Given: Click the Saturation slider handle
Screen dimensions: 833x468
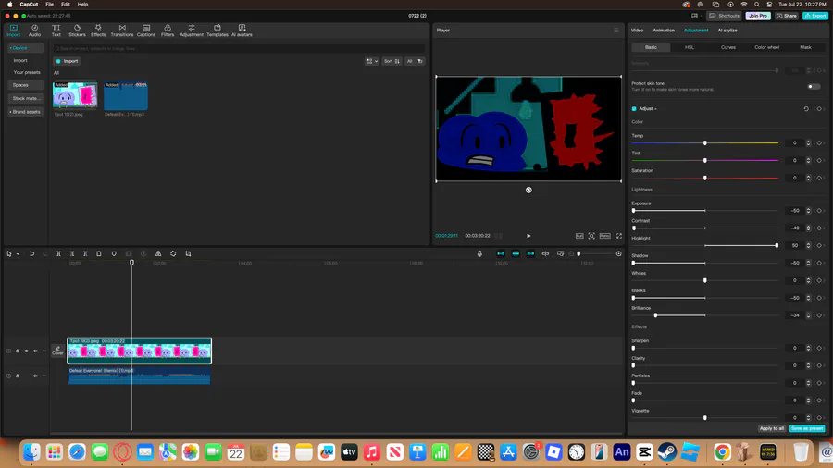Looking at the screenshot, I should point(705,179).
